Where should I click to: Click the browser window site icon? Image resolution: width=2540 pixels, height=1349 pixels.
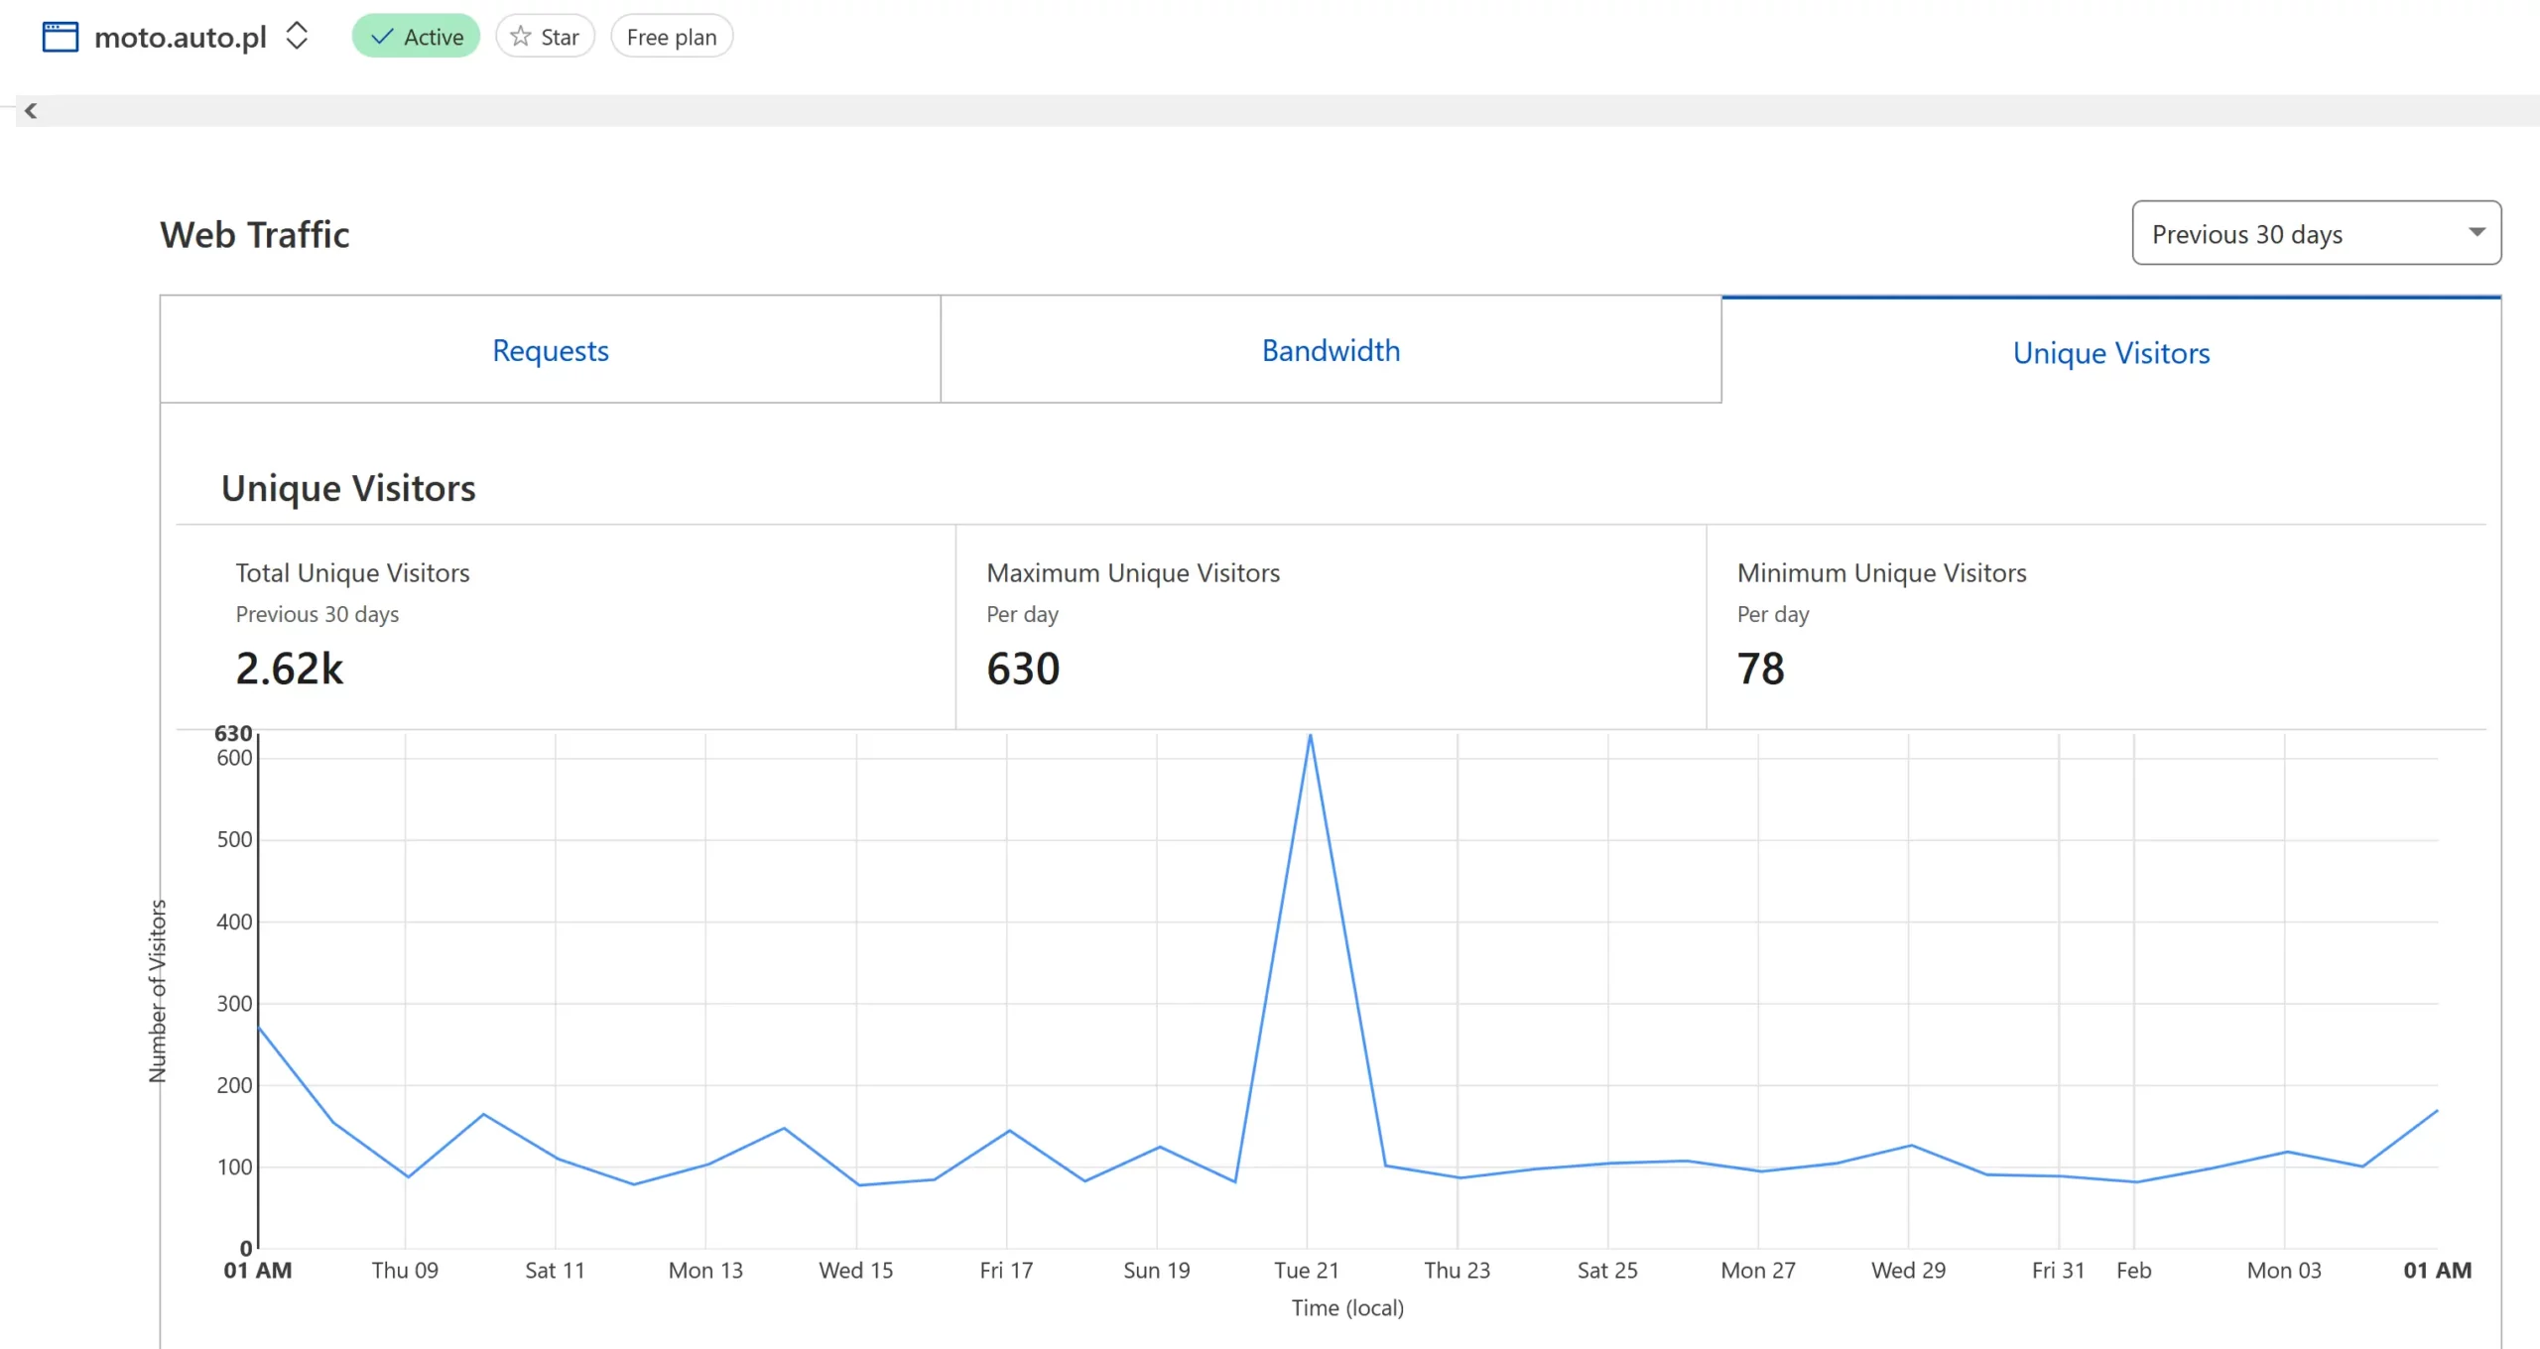pyautogui.click(x=60, y=37)
